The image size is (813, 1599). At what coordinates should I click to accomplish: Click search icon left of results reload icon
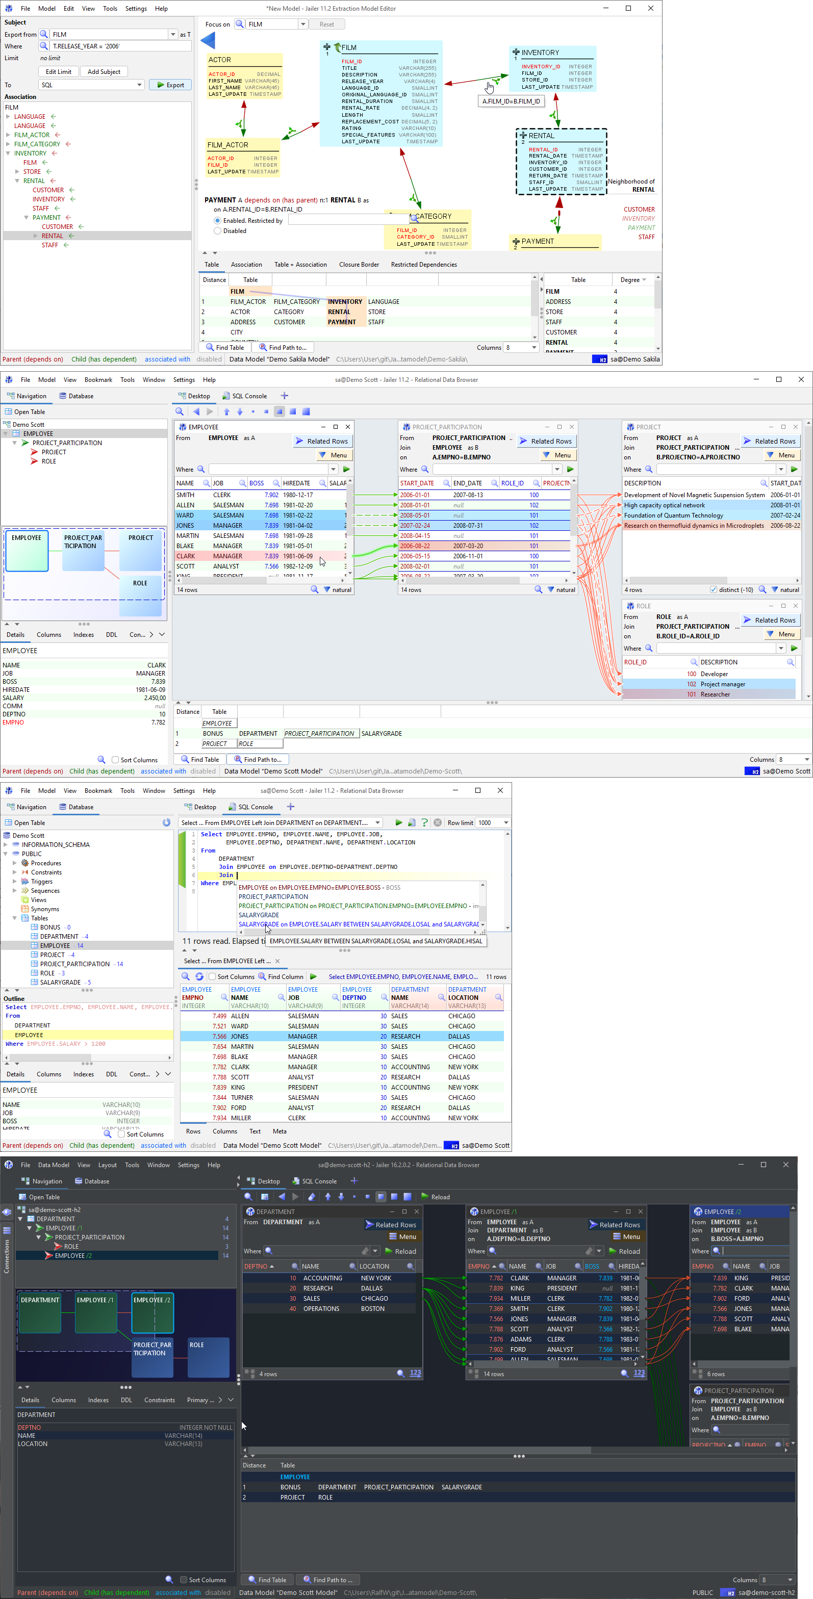186,976
